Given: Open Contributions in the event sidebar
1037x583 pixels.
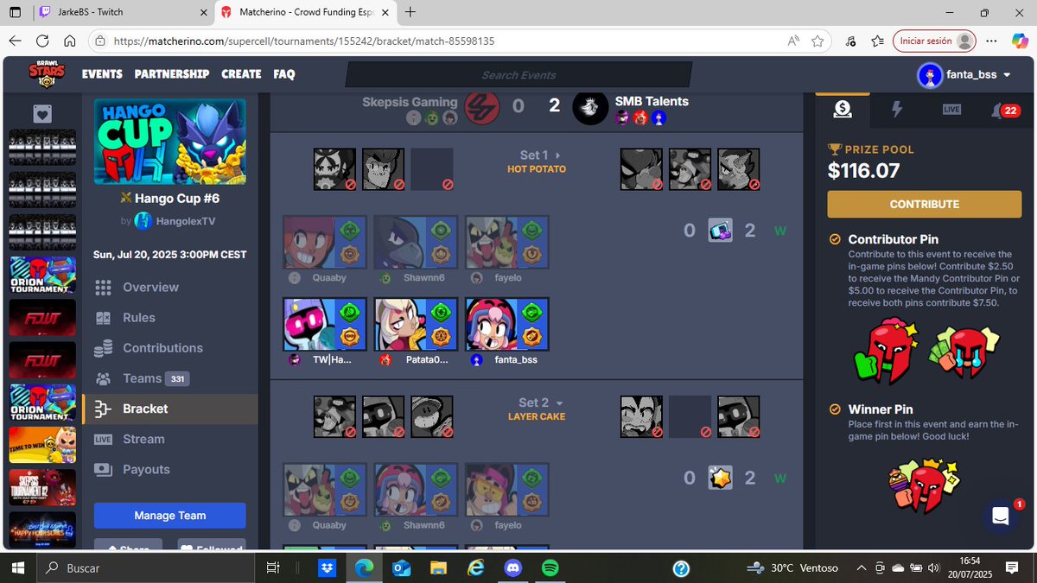Looking at the screenshot, I should [162, 347].
